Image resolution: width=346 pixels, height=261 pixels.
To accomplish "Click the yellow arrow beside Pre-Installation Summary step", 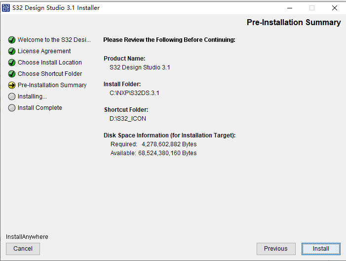I will click(x=12, y=85).
